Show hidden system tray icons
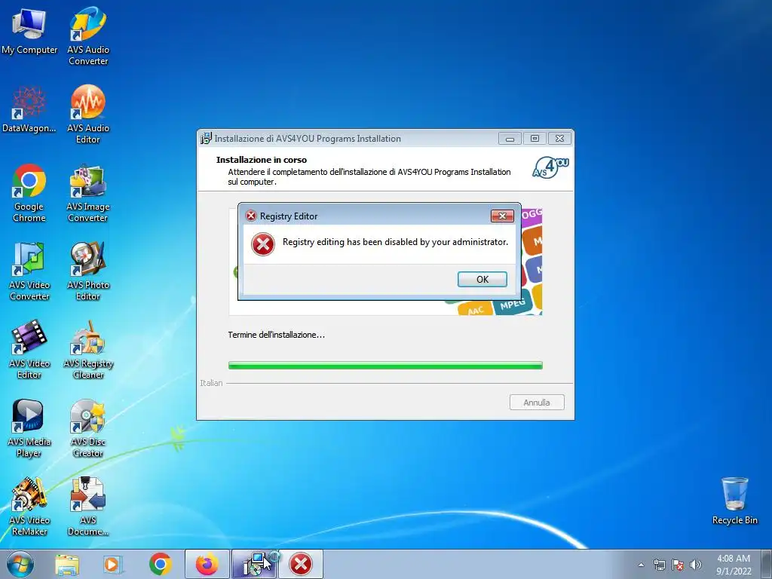The height and width of the screenshot is (579, 772). [x=641, y=565]
